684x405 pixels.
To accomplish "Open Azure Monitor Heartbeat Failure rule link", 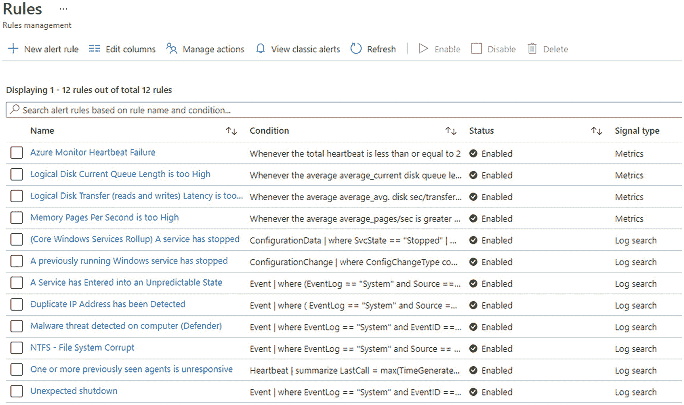I will (x=93, y=152).
